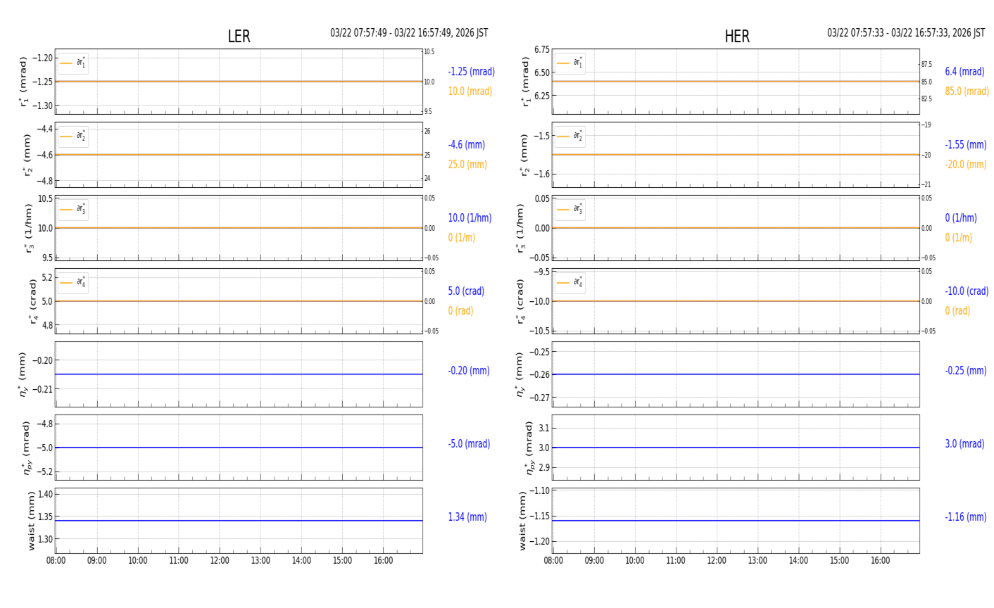
Task: Click the ∂r2* legend in the LER plot
Action: click(x=73, y=137)
